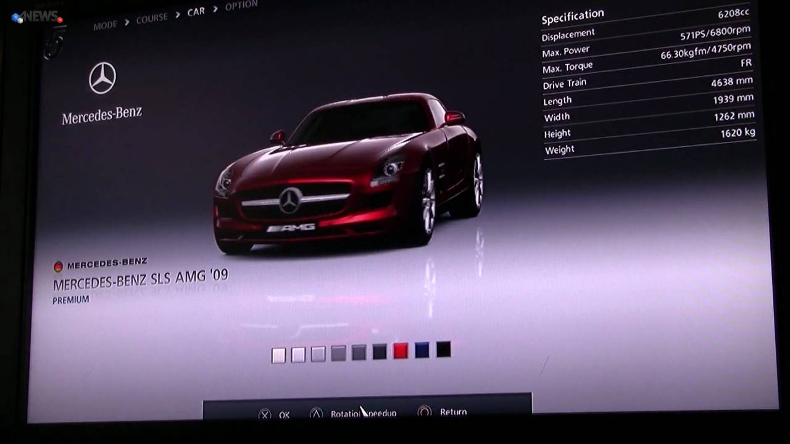Click the AMG license plate badge

(x=291, y=228)
